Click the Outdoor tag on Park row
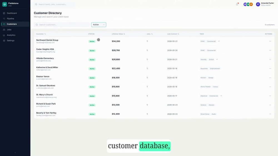 (x=203, y=105)
